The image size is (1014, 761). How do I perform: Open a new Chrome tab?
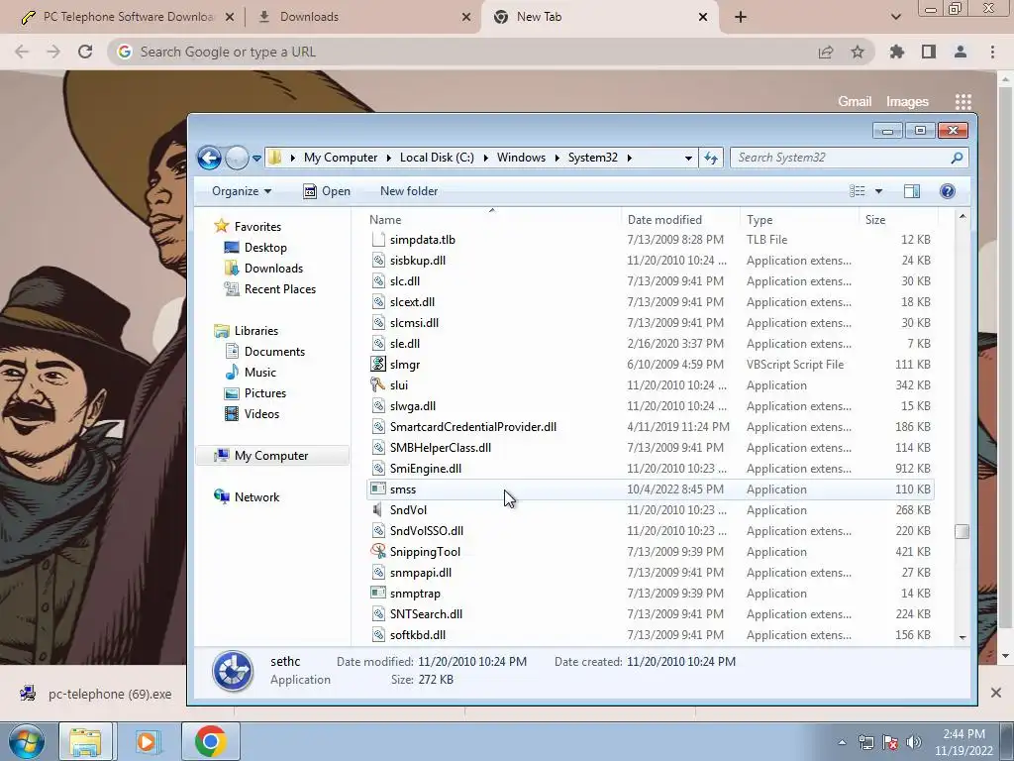[741, 17]
